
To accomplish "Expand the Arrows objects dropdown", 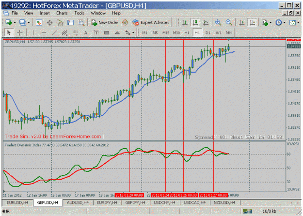I will pyautogui.click(x=133, y=33).
